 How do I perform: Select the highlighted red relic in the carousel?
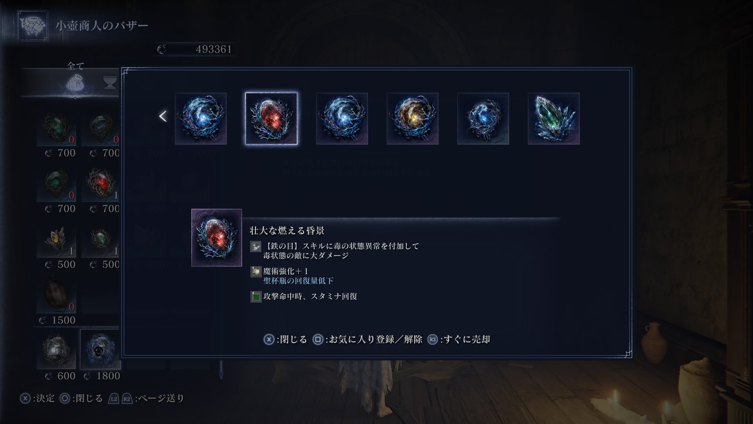click(x=271, y=119)
